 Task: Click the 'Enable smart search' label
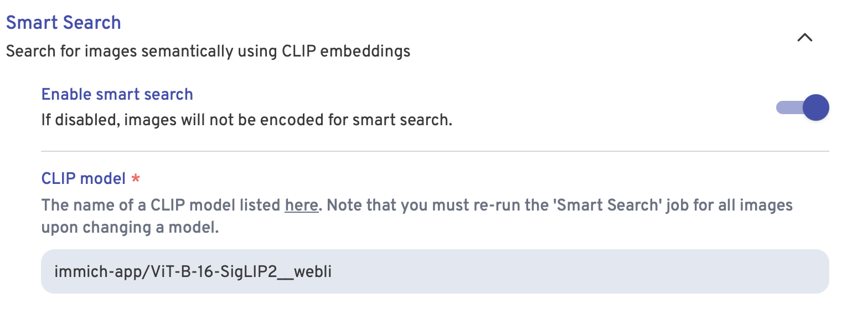click(117, 94)
